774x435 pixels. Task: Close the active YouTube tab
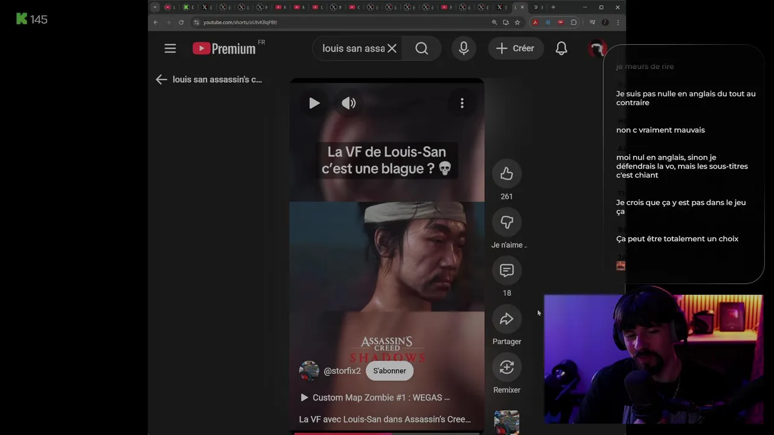pyautogui.click(x=522, y=7)
